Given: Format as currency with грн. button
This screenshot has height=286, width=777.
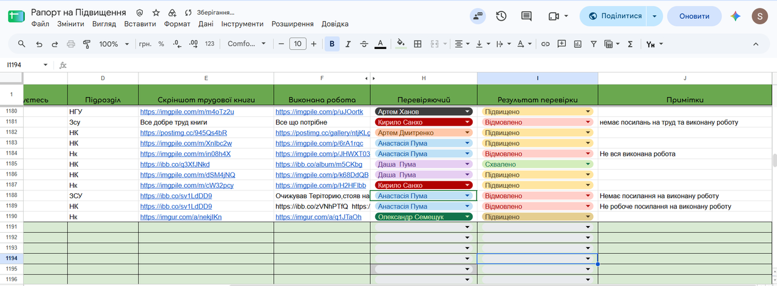Looking at the screenshot, I should click(145, 44).
